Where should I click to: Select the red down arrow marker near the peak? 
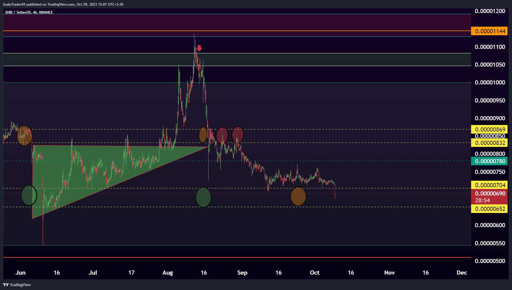click(199, 48)
